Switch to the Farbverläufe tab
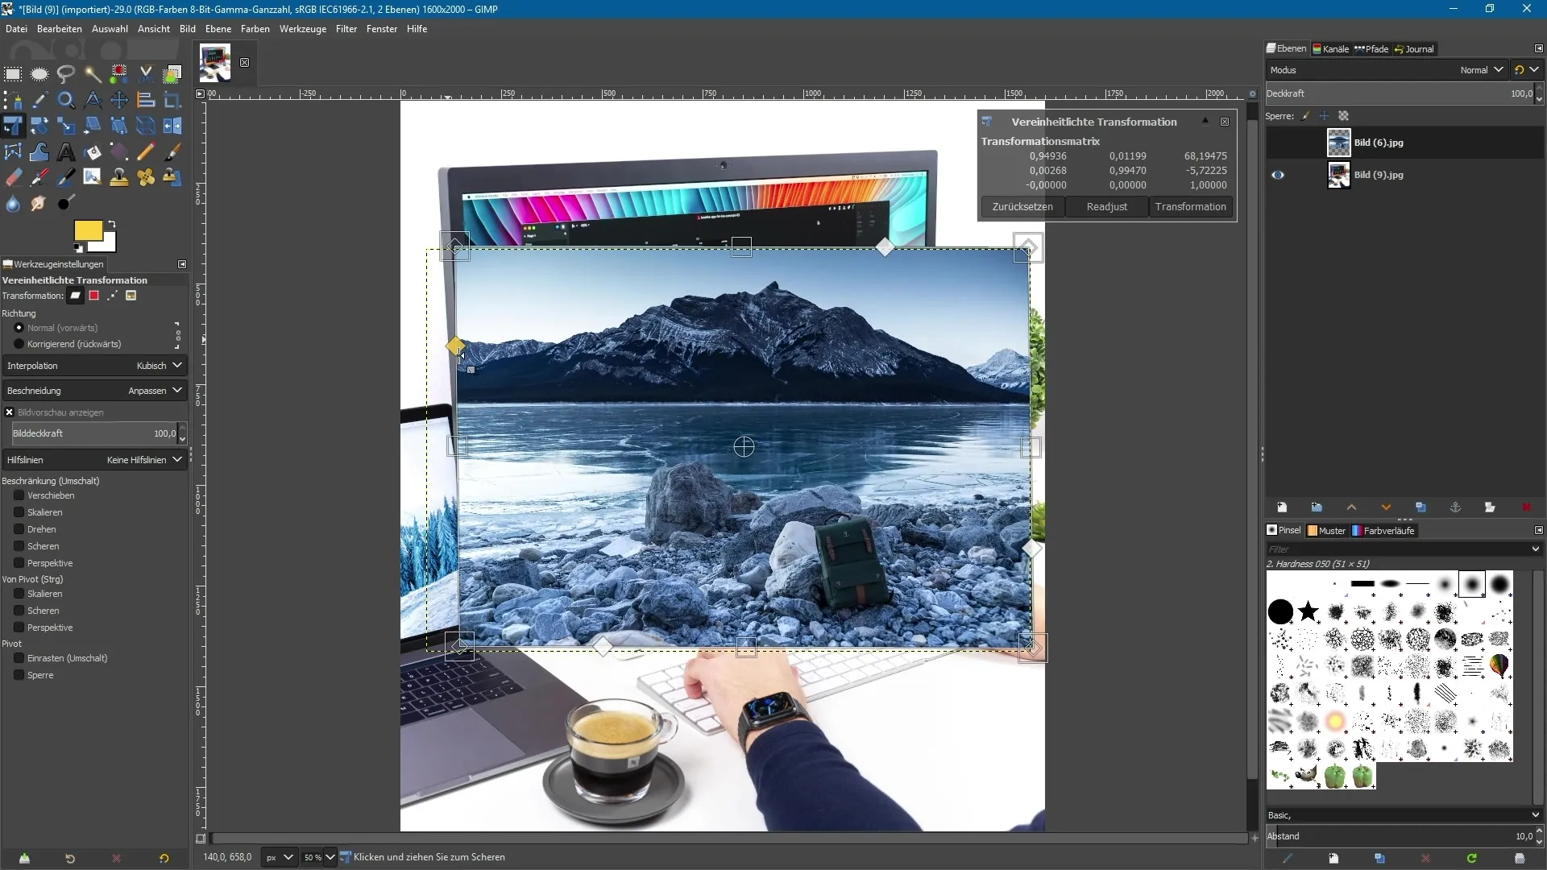 (1383, 531)
